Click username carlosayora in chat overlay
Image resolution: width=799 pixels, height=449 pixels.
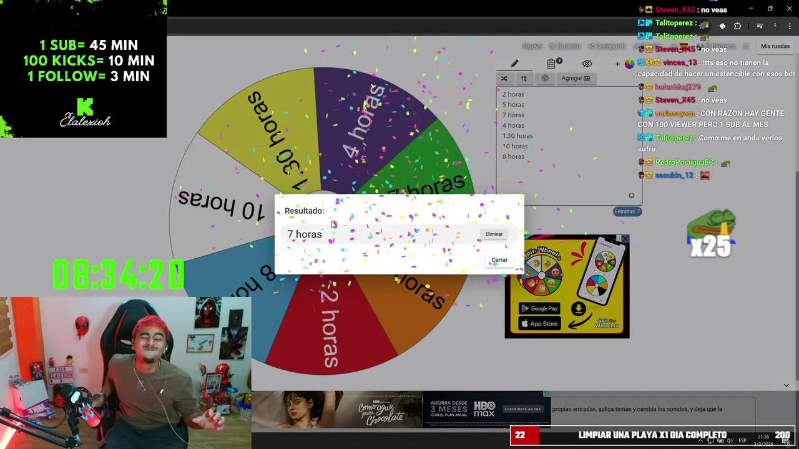675,113
